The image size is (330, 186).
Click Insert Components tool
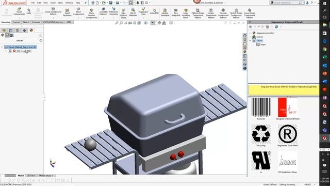click(x=19, y=11)
